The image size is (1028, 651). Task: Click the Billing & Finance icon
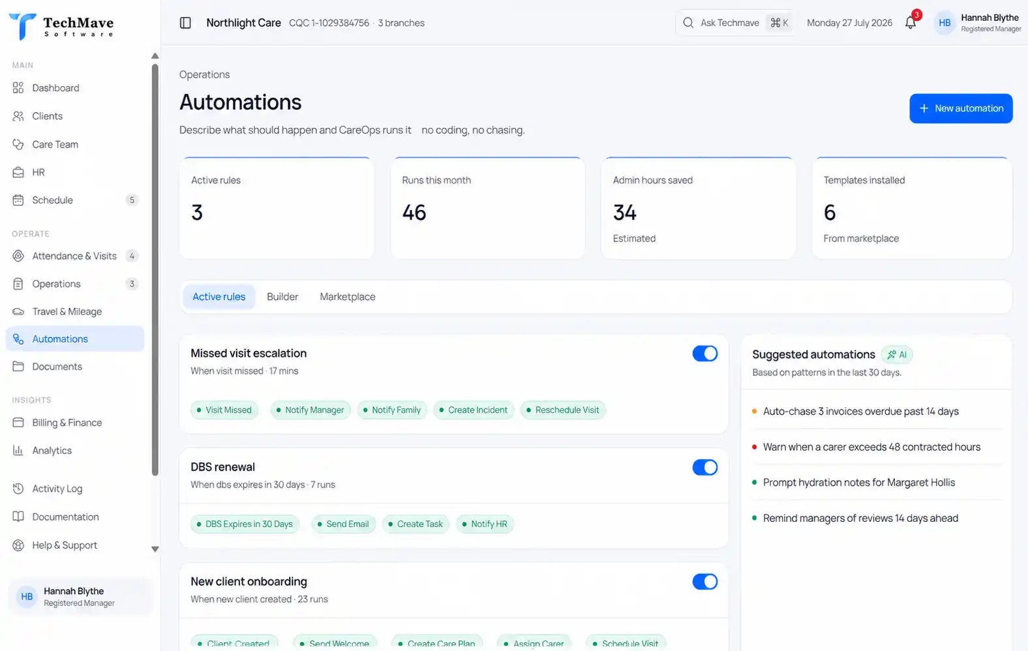18,423
